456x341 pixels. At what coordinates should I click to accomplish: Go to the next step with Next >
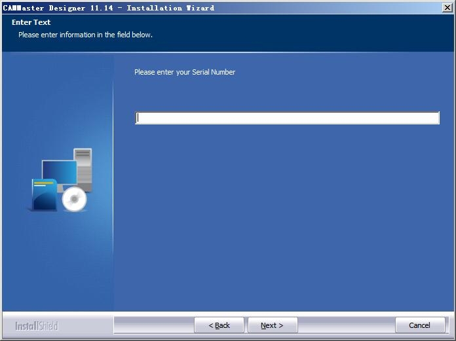pos(273,325)
